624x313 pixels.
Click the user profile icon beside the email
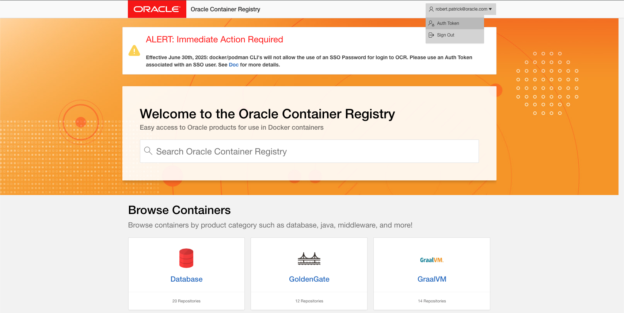(431, 9)
